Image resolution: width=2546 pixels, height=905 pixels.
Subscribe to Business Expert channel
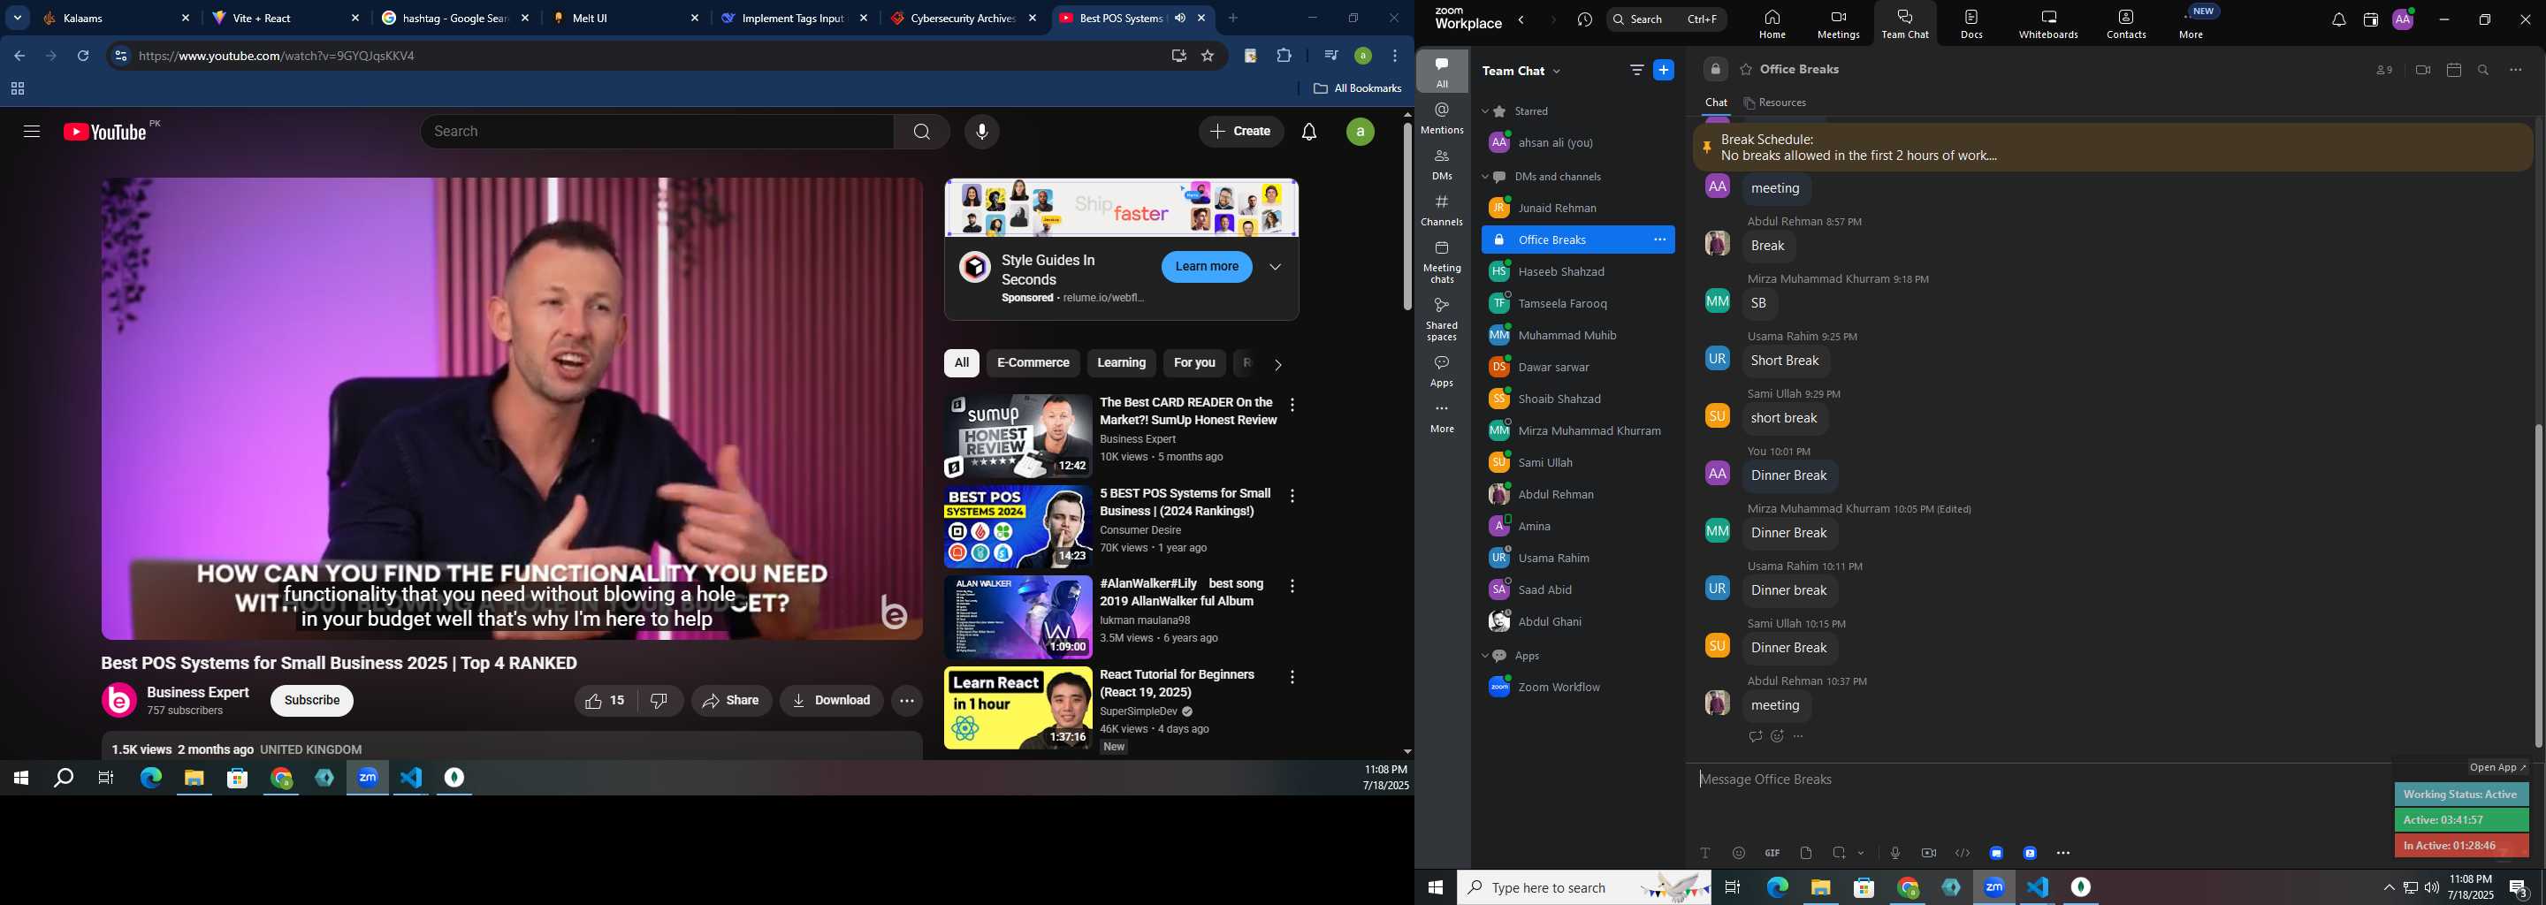point(311,701)
